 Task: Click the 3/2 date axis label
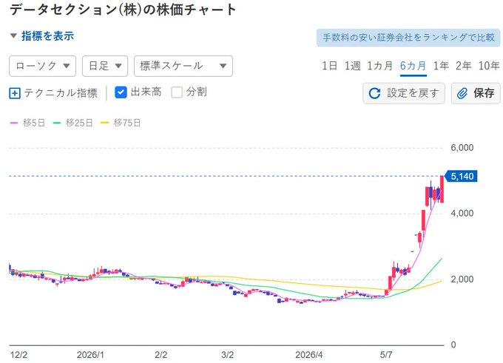click(227, 355)
